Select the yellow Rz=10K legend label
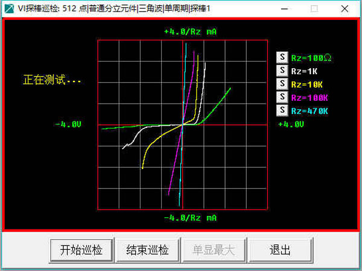Viewport: 362px width, 271px height. (306, 84)
